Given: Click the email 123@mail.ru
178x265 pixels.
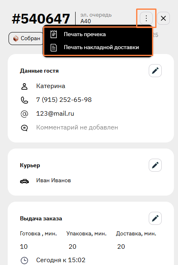Looking at the screenshot, I should point(55,114).
